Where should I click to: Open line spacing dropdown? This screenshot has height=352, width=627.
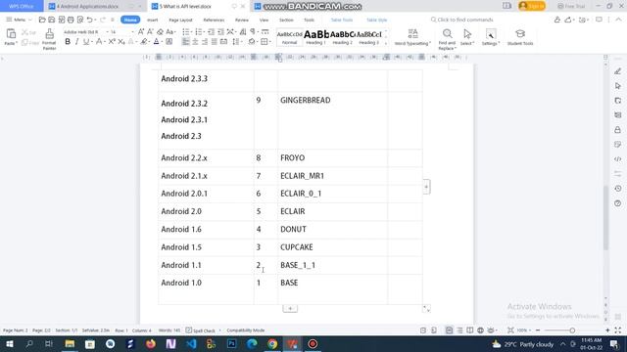[241, 41]
